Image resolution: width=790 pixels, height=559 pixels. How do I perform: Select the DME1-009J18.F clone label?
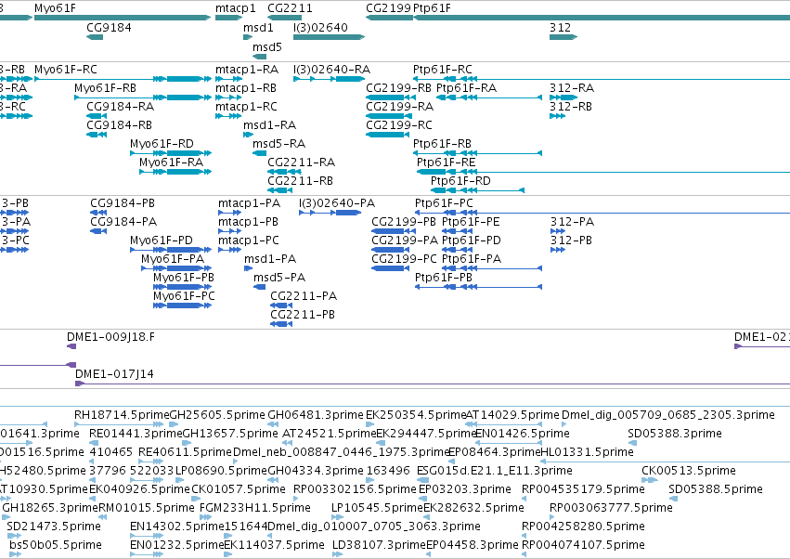110,337
